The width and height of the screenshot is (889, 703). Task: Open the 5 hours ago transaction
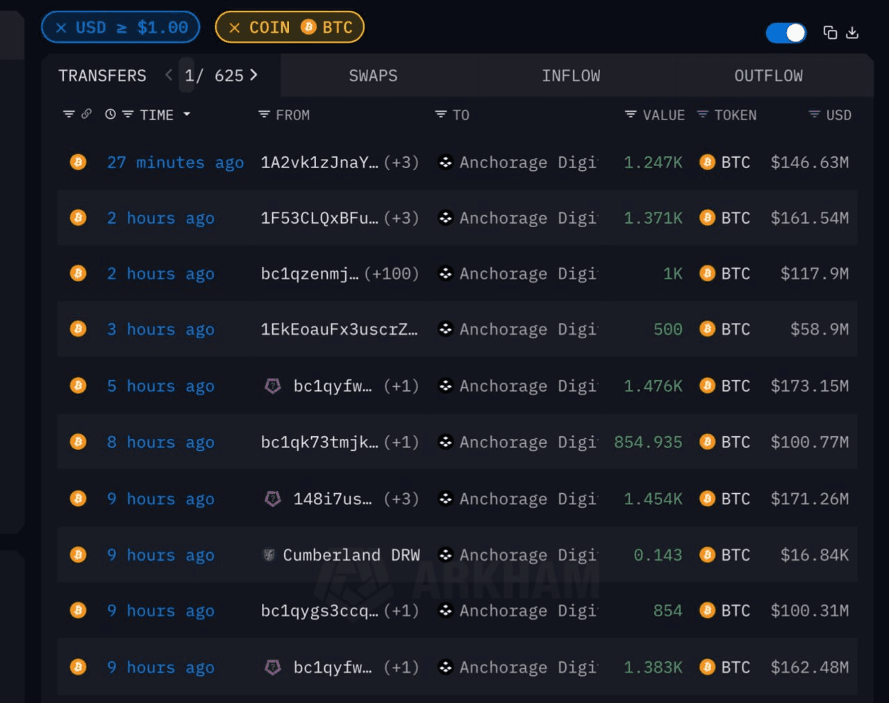(x=160, y=386)
